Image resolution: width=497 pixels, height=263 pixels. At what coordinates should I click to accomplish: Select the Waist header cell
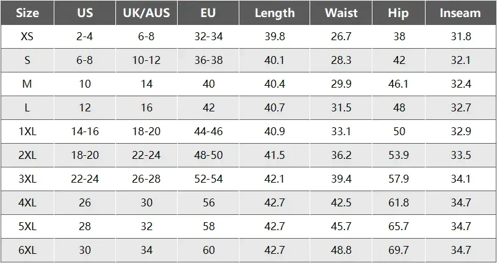341,13
